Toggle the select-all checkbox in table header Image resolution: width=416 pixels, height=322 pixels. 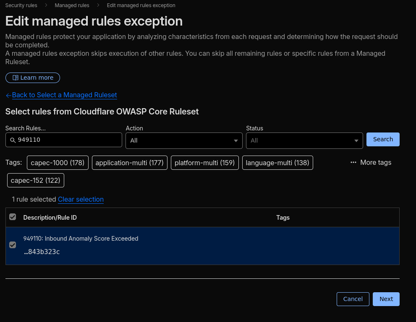pyautogui.click(x=13, y=217)
